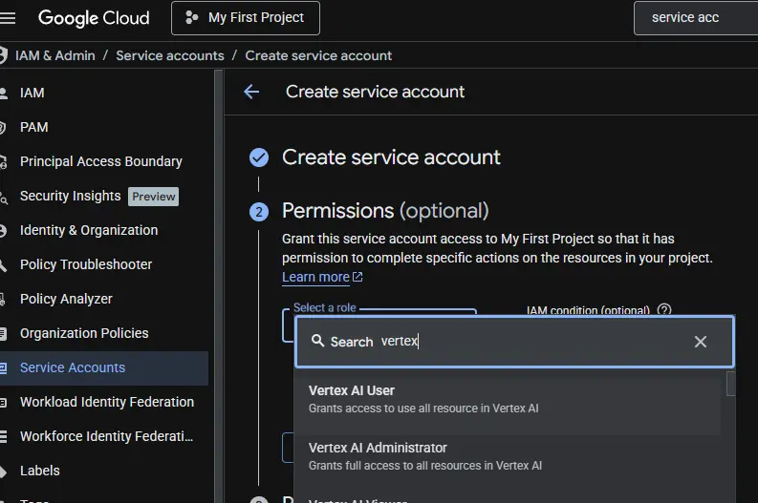Open Identity & Organization page
The width and height of the screenshot is (758, 503).
pos(89,230)
